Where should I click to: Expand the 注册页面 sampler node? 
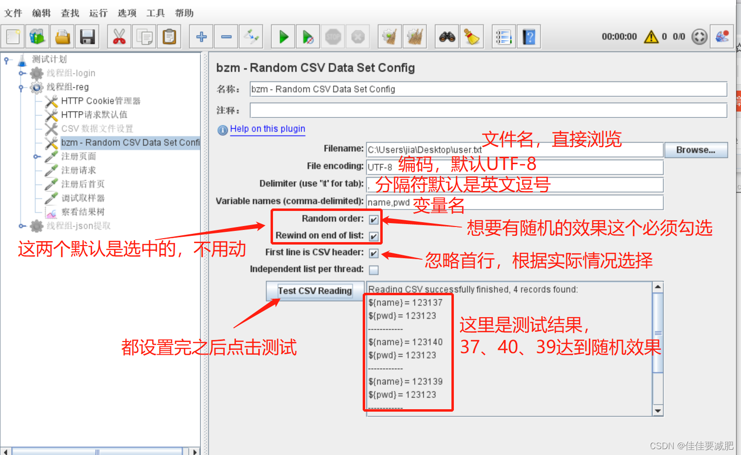37,157
